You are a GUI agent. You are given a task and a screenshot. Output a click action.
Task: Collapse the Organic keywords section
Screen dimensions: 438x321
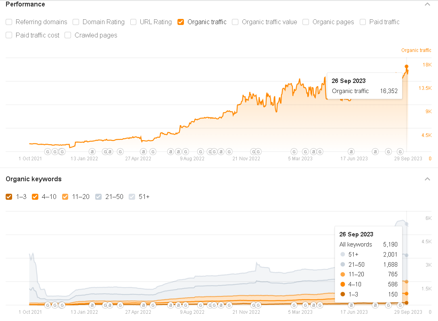(x=427, y=179)
